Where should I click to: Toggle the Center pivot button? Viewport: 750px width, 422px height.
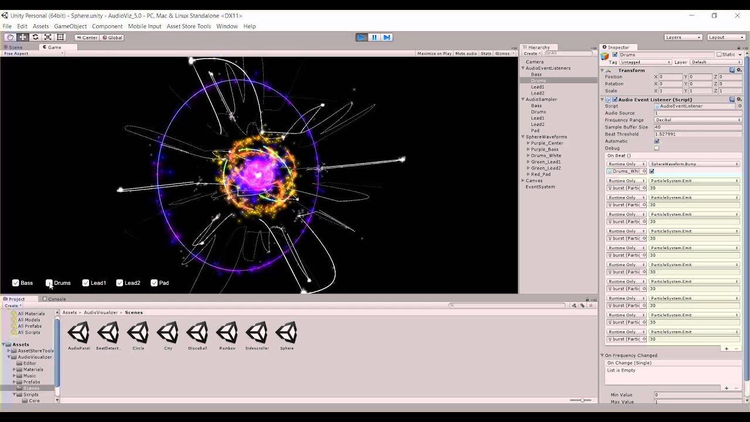point(87,38)
